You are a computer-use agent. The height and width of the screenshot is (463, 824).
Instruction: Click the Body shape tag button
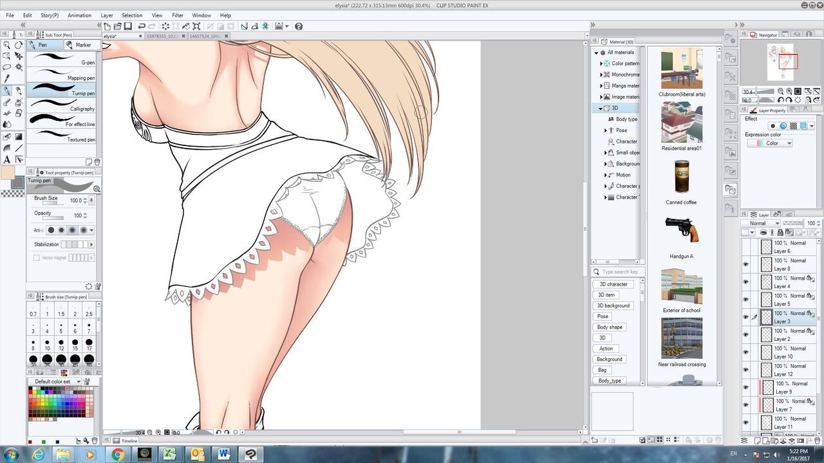click(x=610, y=327)
